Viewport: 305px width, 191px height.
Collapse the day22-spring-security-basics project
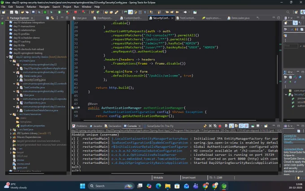[7, 57]
